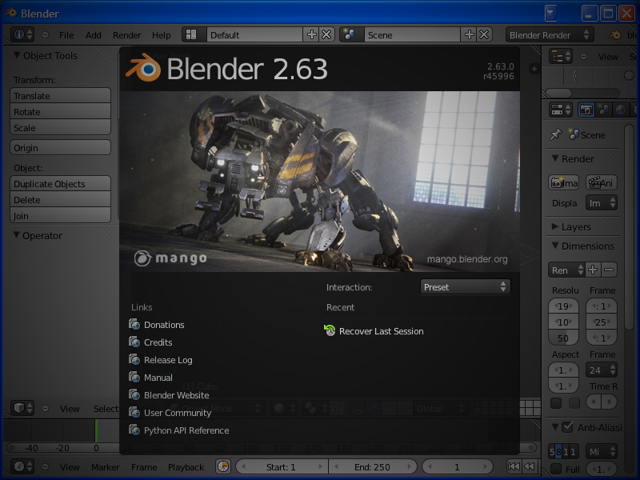The height and width of the screenshot is (480, 640).
Task: Select anti-aliasing samples 8
Action: click(558, 451)
